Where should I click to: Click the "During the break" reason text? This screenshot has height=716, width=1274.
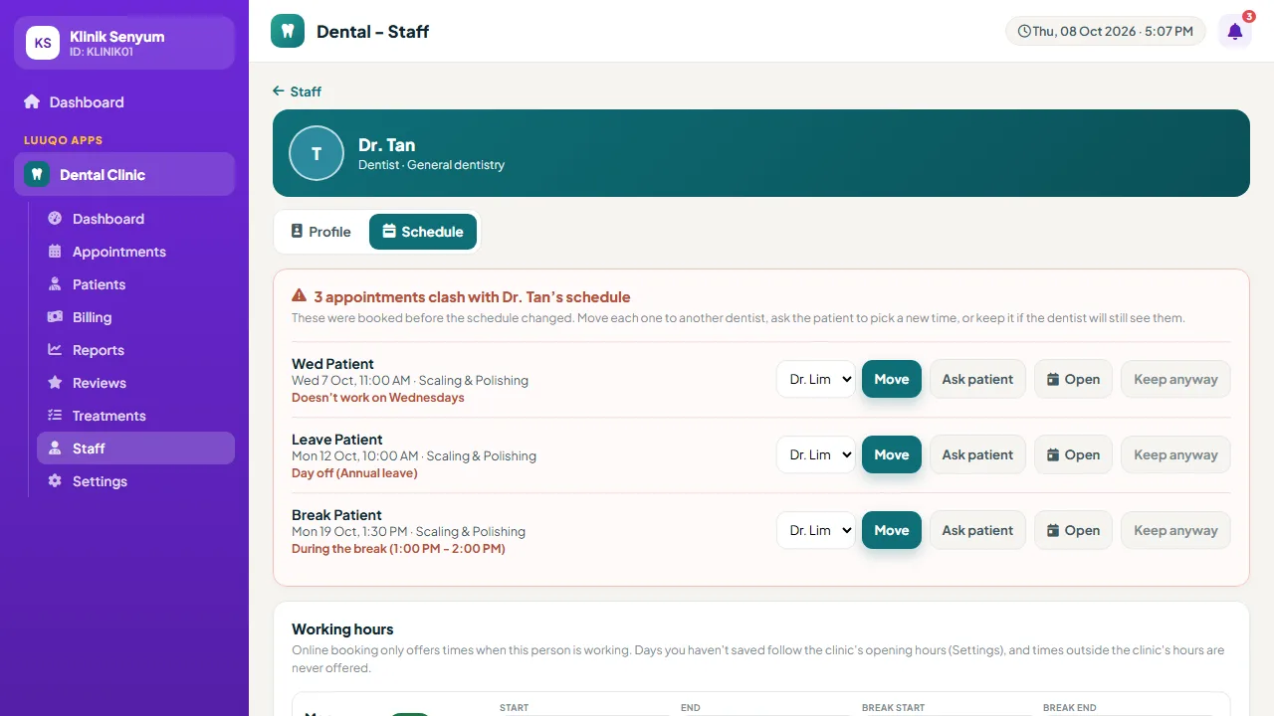tap(398, 549)
